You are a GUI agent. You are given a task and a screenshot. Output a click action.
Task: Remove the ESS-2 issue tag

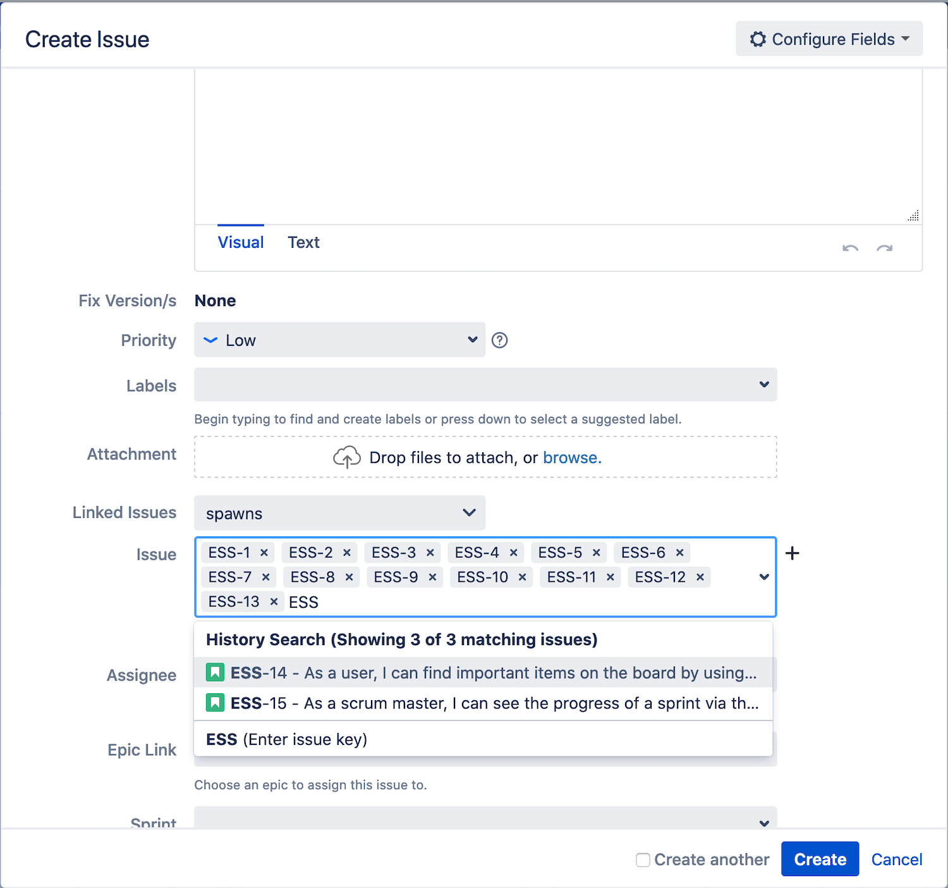click(x=347, y=553)
